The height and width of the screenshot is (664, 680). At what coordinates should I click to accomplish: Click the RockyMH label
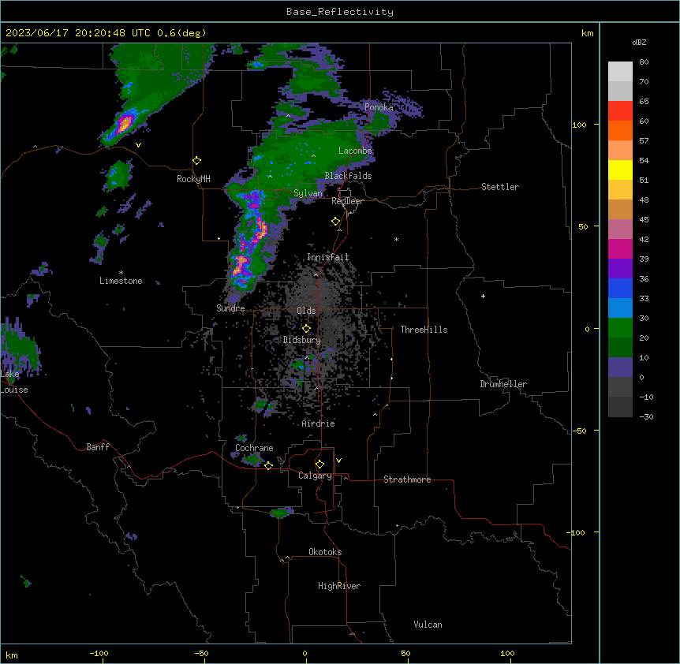[193, 179]
